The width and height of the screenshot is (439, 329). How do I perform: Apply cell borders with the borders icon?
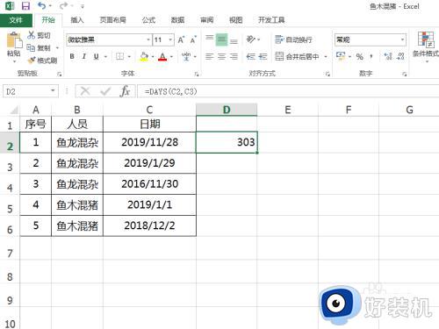click(x=119, y=56)
